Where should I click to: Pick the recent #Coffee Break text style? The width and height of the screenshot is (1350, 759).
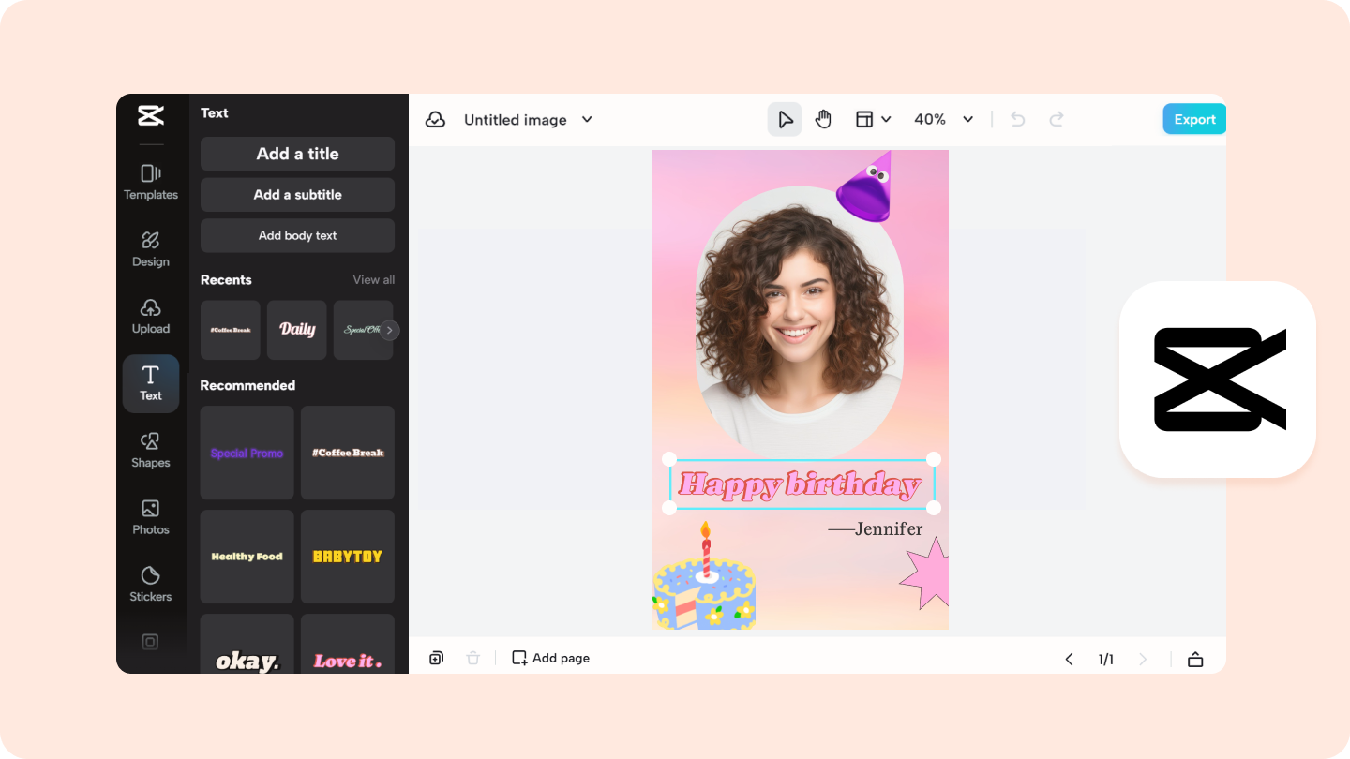231,330
